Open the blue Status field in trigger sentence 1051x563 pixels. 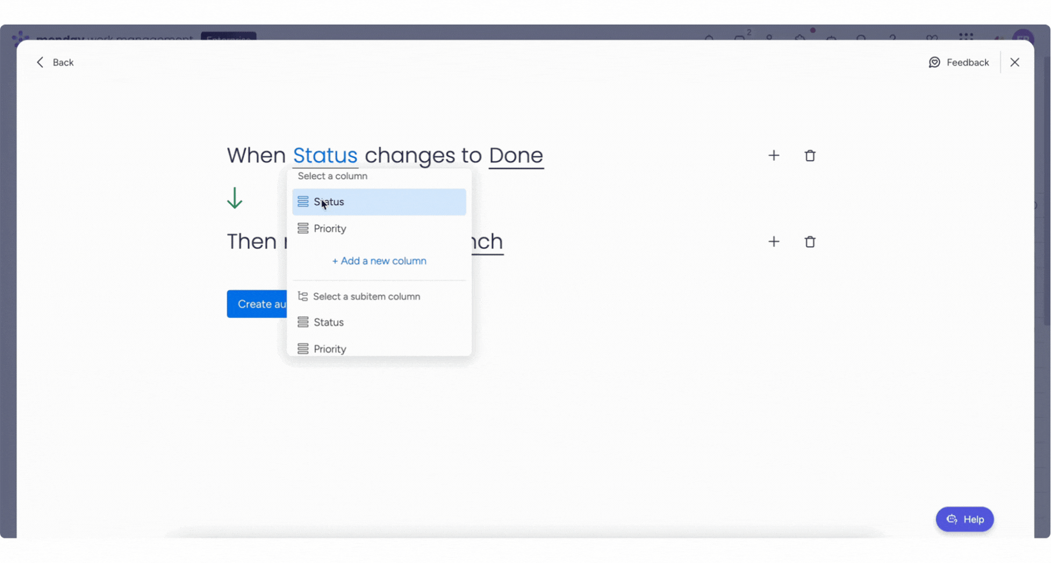pos(325,156)
